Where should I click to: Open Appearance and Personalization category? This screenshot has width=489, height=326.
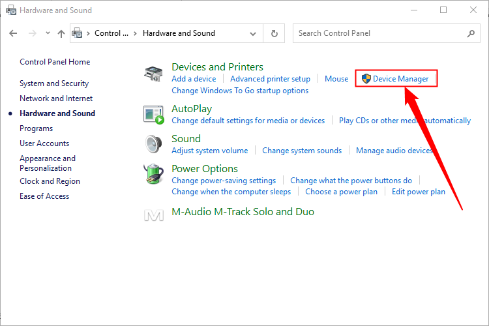pyautogui.click(x=48, y=163)
